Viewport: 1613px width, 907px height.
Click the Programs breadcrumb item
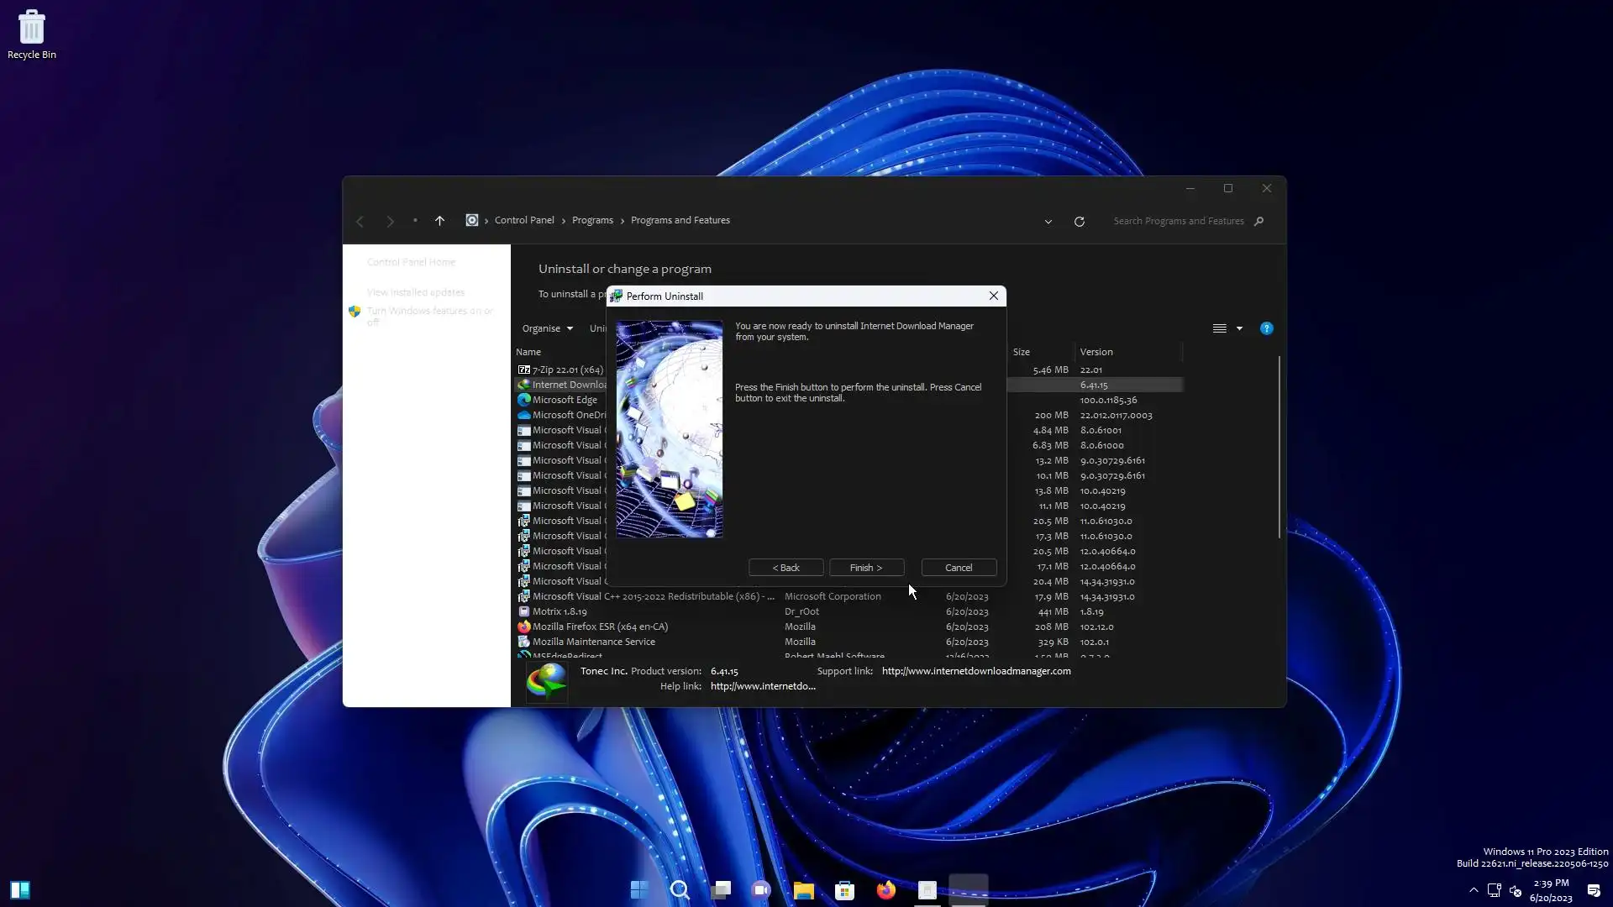tap(592, 220)
